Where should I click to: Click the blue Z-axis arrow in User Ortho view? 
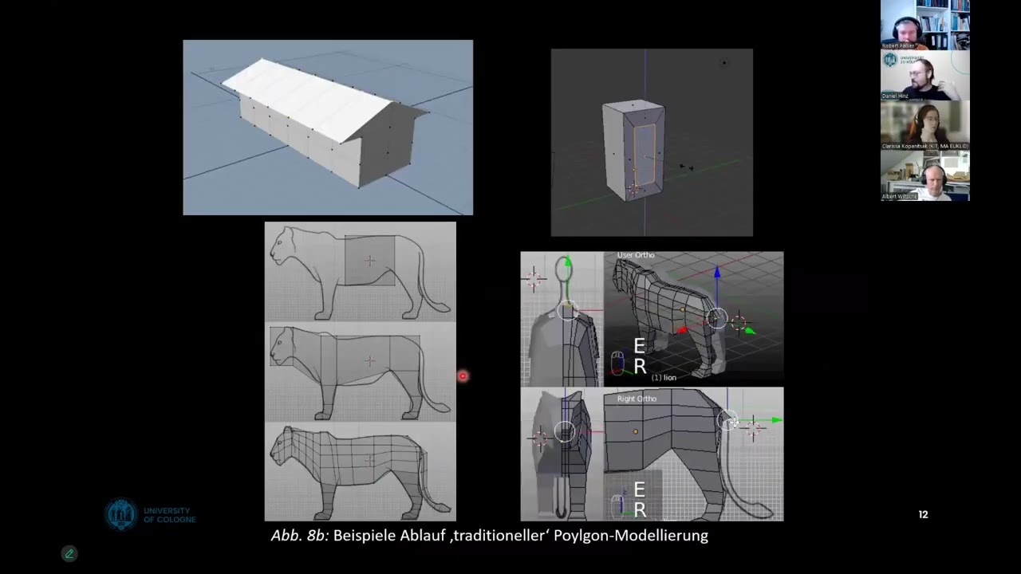[717, 274]
